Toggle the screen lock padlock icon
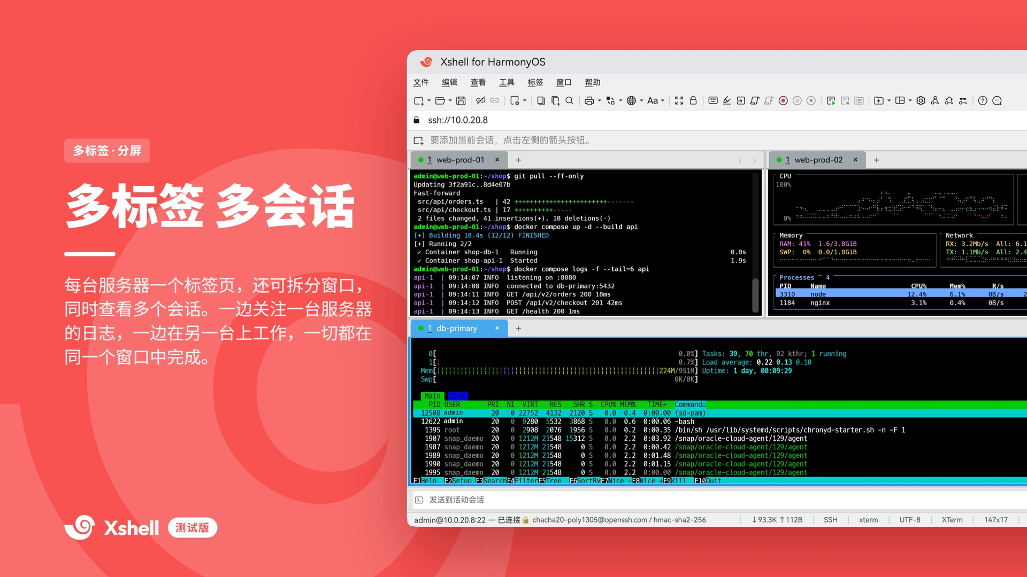The width and height of the screenshot is (1027, 577). (x=693, y=100)
